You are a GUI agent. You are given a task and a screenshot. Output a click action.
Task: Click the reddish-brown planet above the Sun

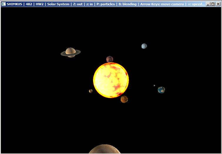(110, 59)
